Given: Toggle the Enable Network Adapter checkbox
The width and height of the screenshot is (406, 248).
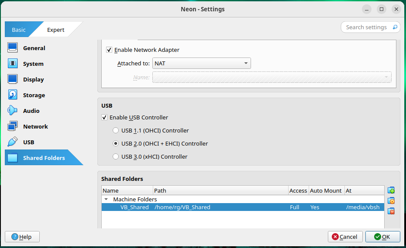Looking at the screenshot, I should pos(109,50).
